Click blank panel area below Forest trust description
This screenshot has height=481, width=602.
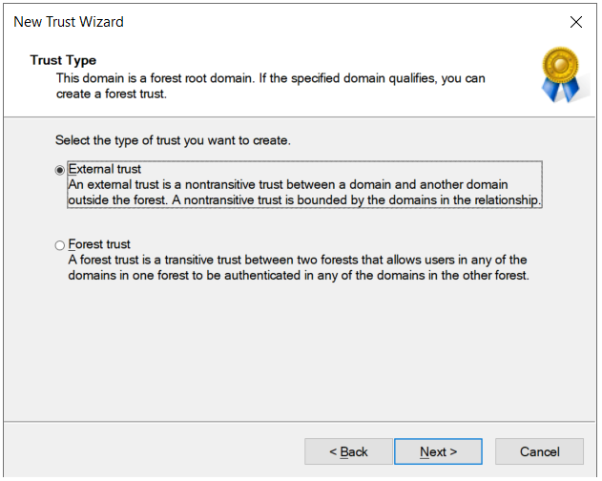tap(301, 353)
